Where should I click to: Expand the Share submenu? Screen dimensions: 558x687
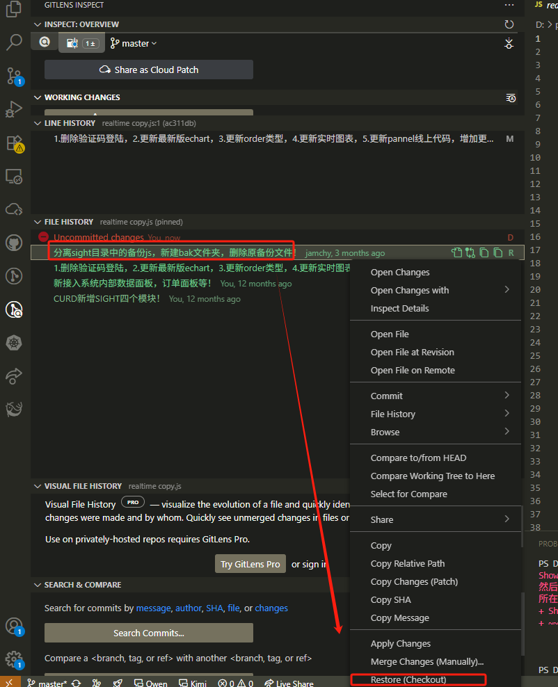(436, 519)
